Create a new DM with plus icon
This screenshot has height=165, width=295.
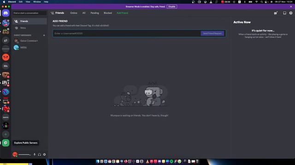tap(44, 35)
